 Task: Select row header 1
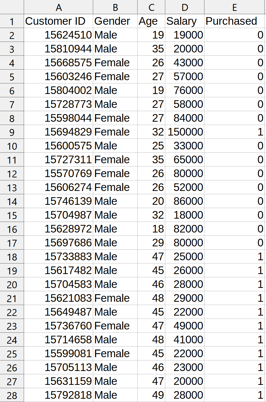[x=12, y=21]
